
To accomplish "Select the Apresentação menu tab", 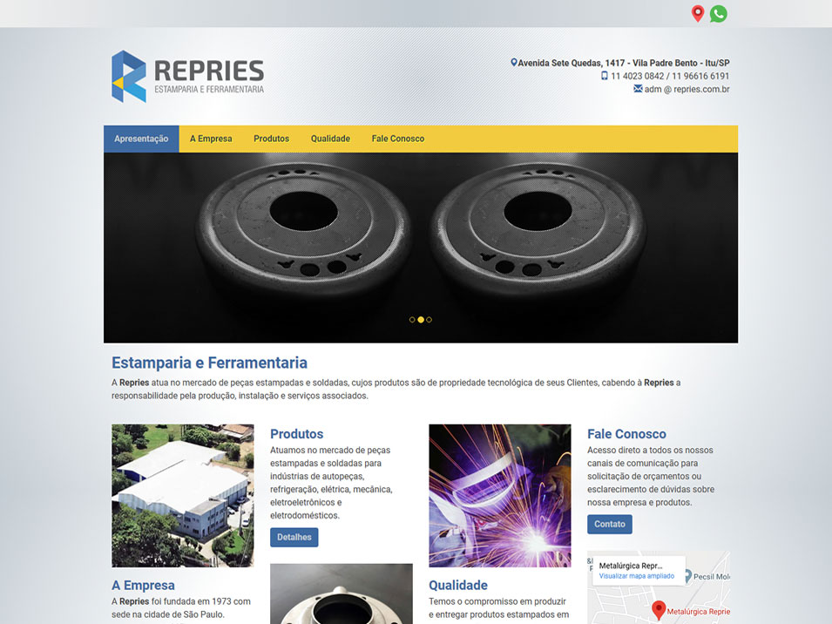I will coord(141,139).
